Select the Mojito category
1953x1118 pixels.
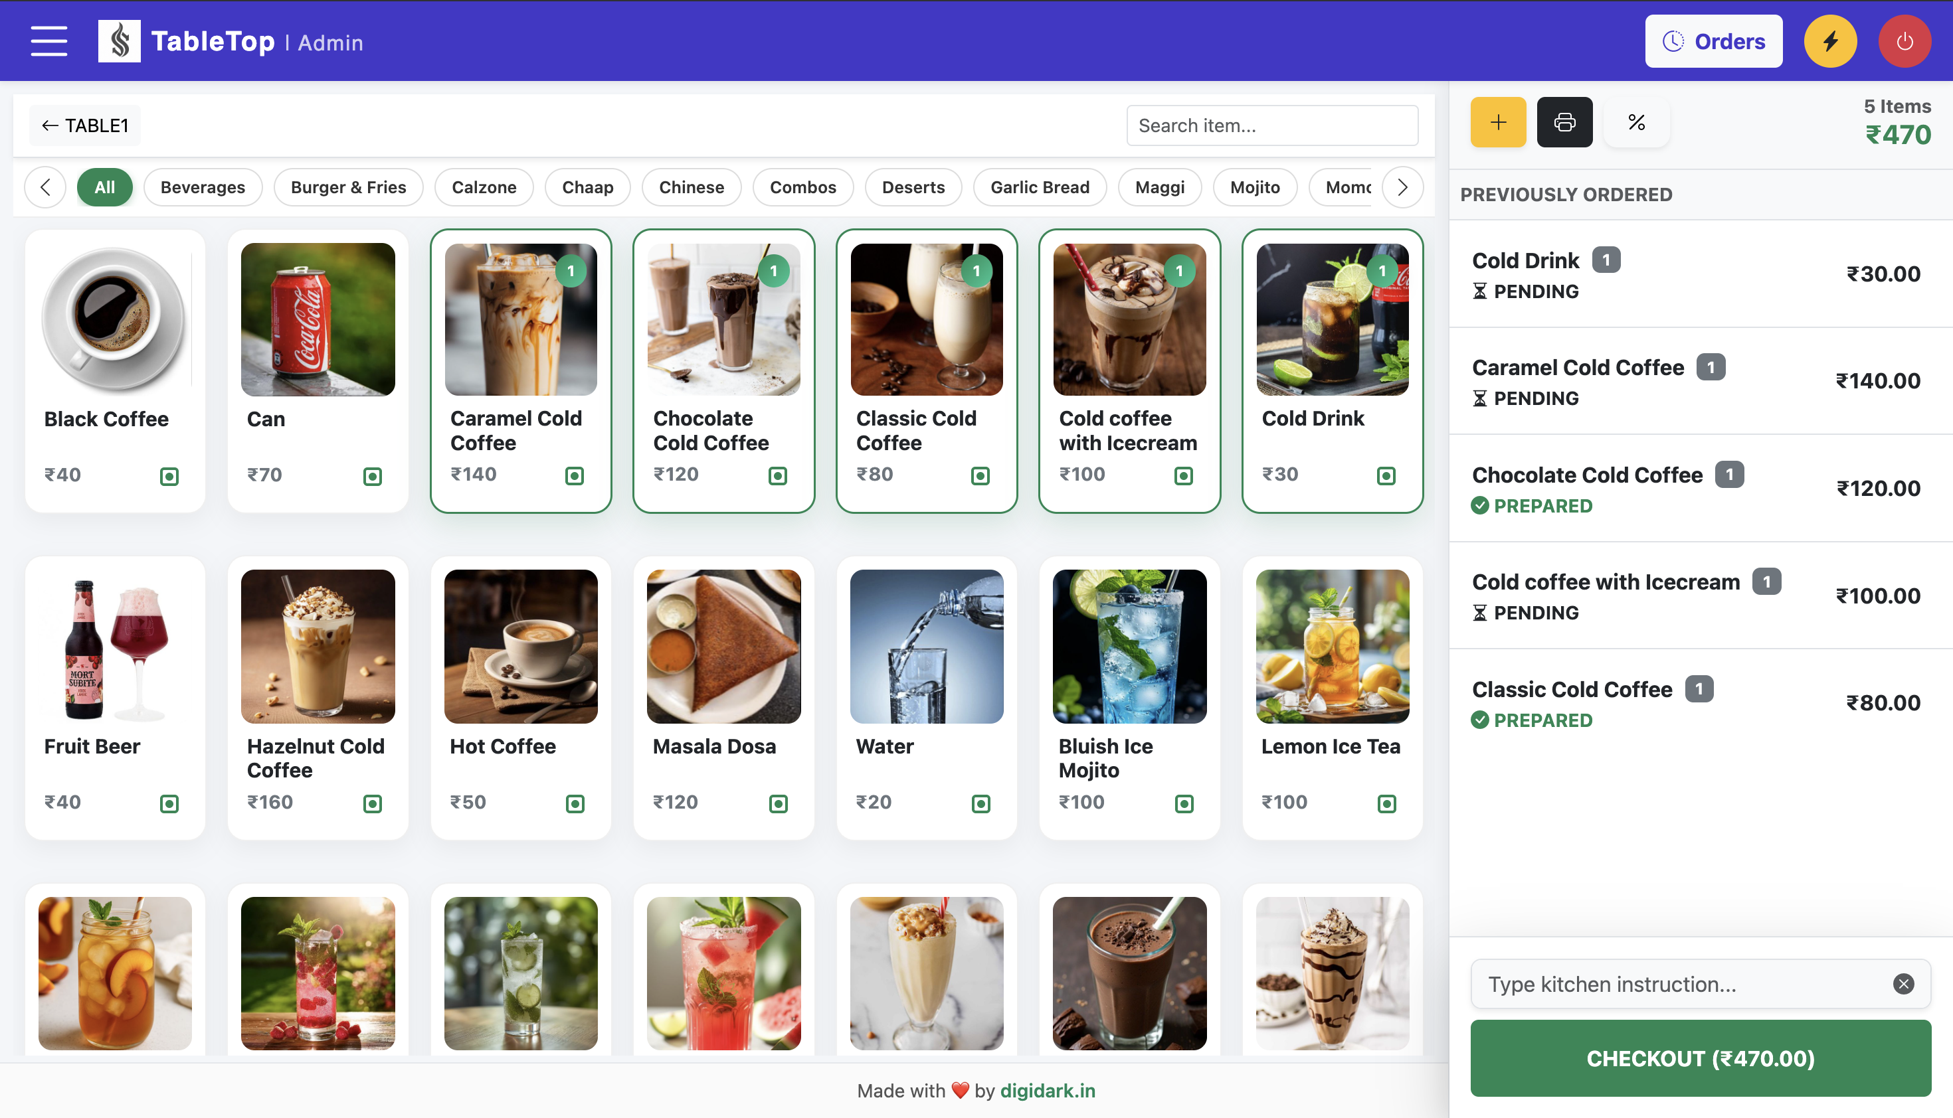[1255, 187]
